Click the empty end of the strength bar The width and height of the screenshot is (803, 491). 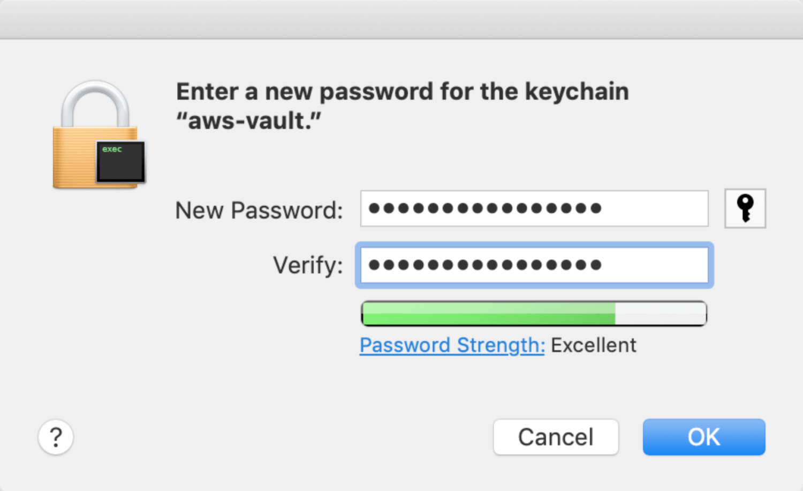661,313
